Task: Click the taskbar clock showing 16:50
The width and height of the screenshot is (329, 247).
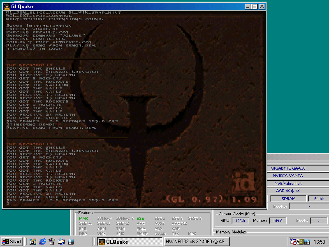Action: (x=320, y=242)
